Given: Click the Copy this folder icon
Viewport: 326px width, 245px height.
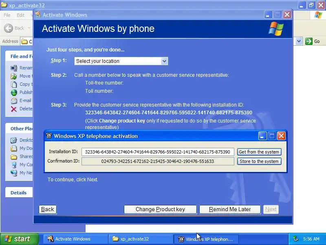Looking at the screenshot, I should click(14, 85).
